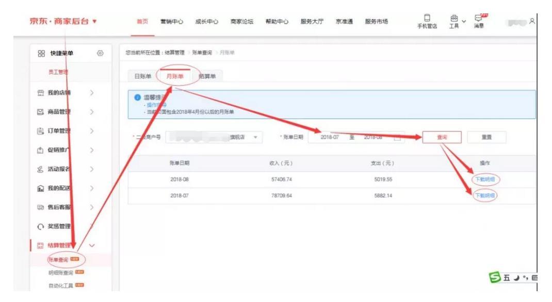Click 下载明细 for 2018-07 row
The height and width of the screenshot is (302, 552).
485,195
